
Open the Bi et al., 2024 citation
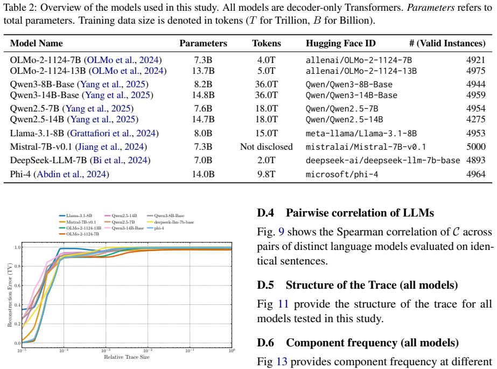pos(120,161)
